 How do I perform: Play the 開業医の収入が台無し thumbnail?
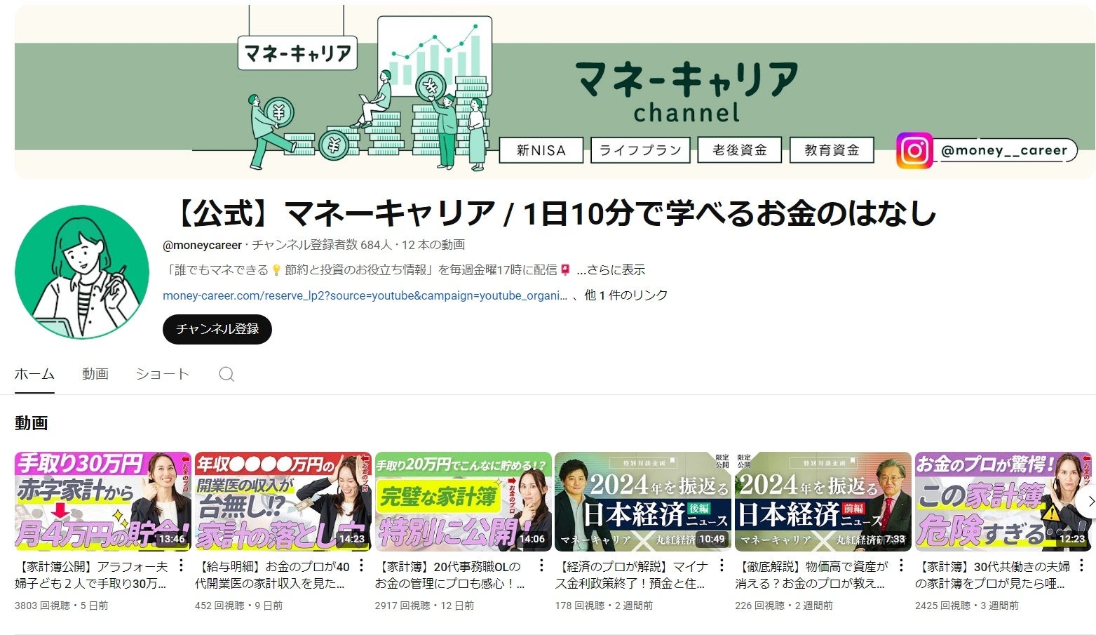tap(283, 502)
